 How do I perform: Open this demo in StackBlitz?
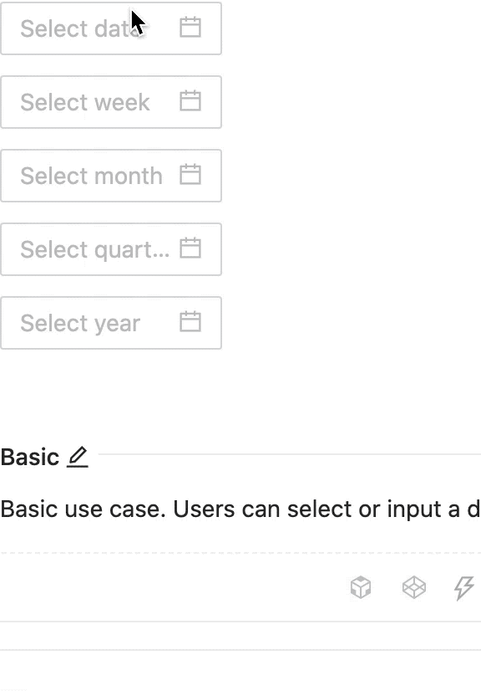click(x=463, y=587)
